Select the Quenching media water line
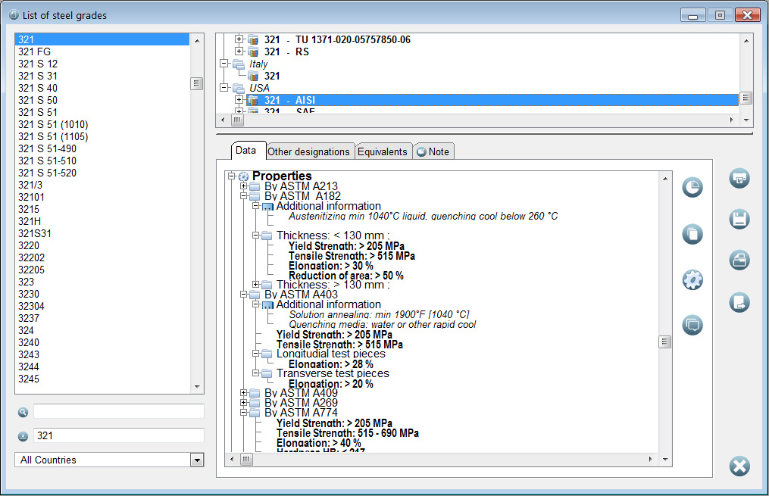 click(382, 324)
